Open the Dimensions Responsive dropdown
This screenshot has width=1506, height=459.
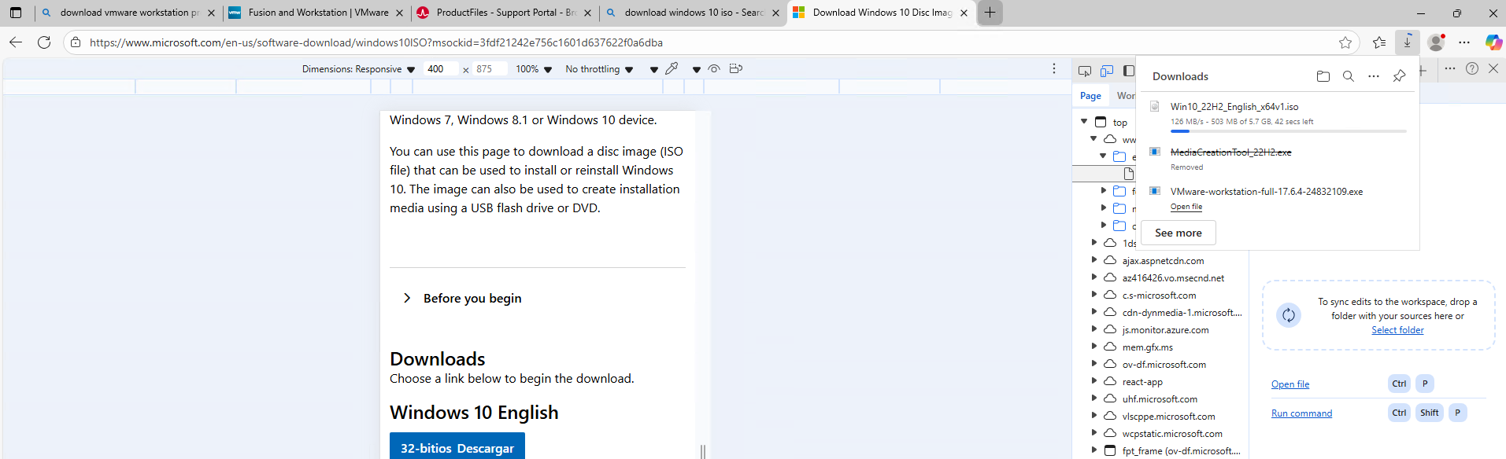[358, 69]
